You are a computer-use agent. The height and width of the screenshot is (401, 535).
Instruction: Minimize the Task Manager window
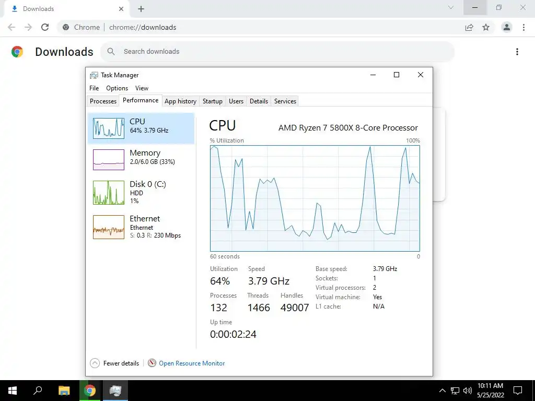[x=373, y=75]
